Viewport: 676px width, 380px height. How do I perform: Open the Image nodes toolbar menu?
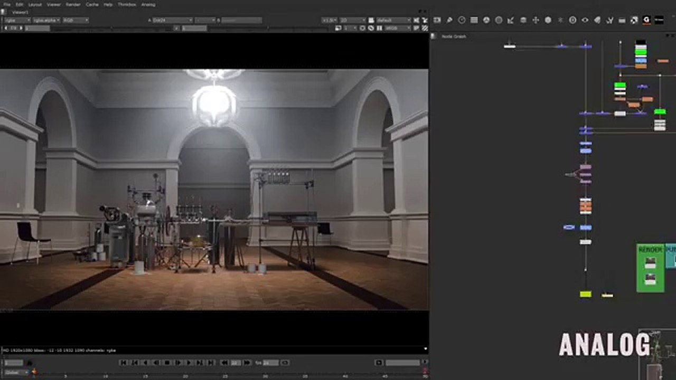pyautogui.click(x=437, y=20)
